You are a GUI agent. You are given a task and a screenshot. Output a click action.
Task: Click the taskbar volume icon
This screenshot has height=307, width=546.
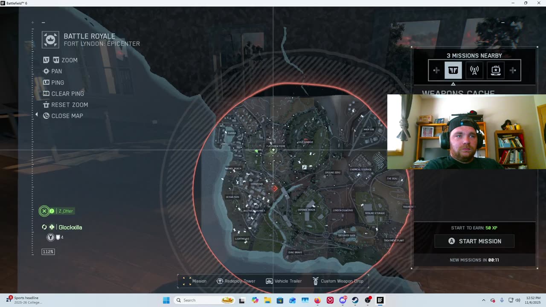coord(518,300)
